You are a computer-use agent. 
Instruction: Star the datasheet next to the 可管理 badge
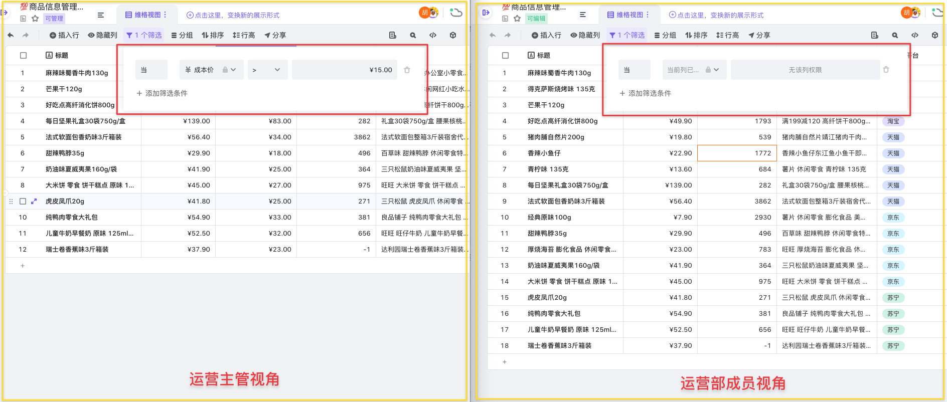(35, 19)
